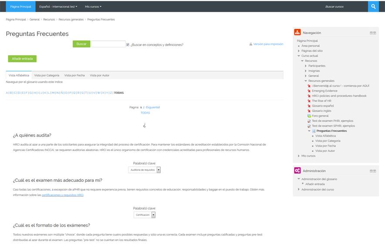Filter glossary by letter A
This screenshot has width=385, height=244.
(x=7, y=93)
